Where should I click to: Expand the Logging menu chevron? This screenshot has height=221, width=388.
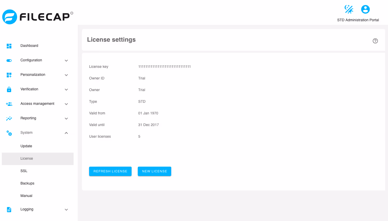pos(66,210)
